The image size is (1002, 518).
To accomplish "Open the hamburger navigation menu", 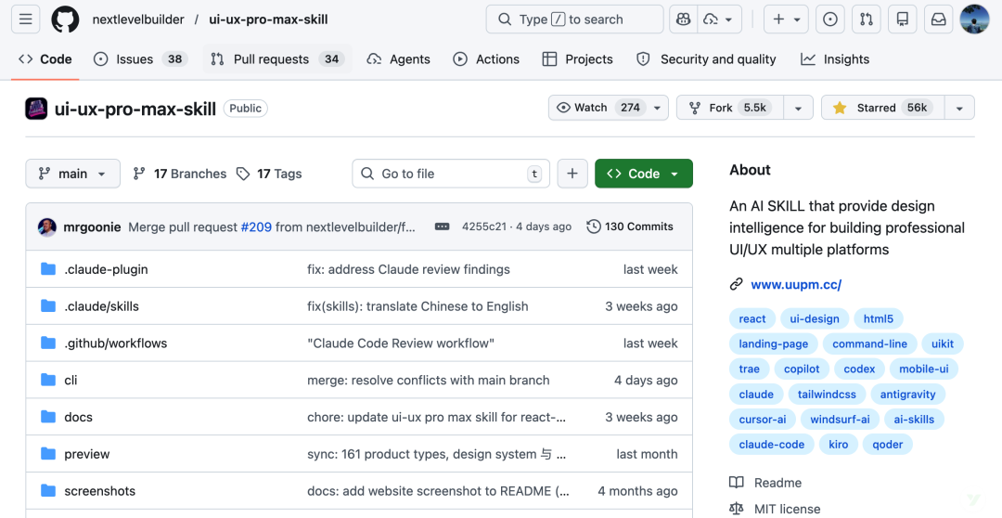I will pyautogui.click(x=26, y=19).
